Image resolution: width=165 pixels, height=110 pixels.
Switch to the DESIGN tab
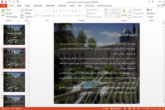click(28, 6)
